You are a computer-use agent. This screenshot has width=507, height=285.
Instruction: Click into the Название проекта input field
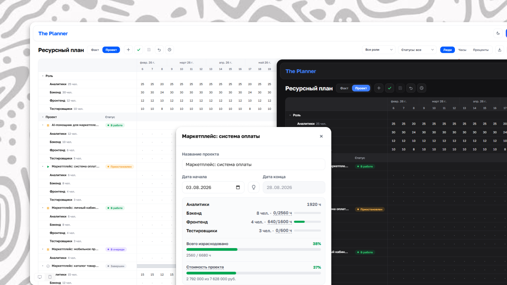(254, 164)
